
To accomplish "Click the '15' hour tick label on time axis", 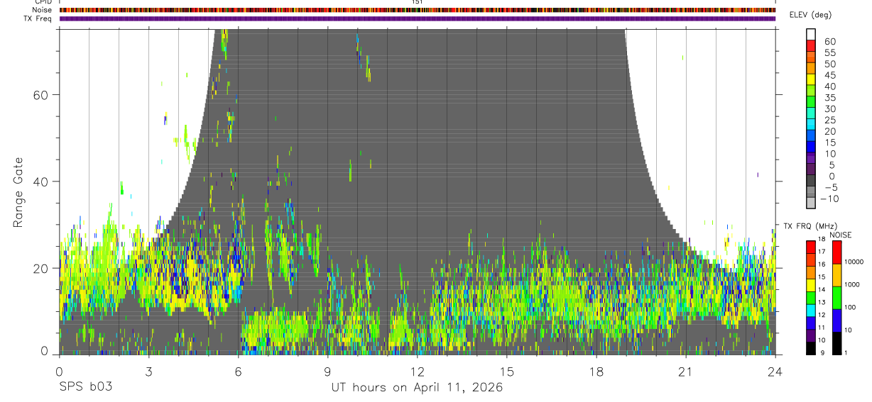I will click(506, 372).
